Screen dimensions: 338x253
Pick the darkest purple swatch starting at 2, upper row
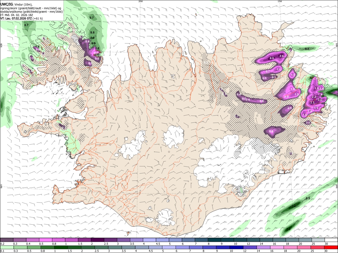pos(97,240)
